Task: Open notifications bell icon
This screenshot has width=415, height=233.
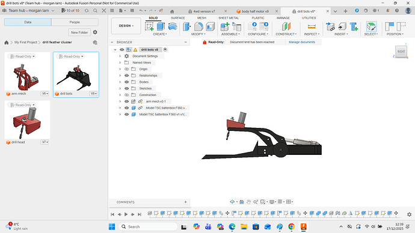Action: pyautogui.click(x=388, y=11)
